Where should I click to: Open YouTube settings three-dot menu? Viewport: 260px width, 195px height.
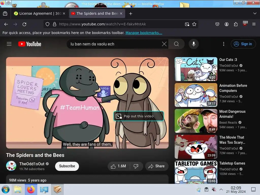coord(223,44)
